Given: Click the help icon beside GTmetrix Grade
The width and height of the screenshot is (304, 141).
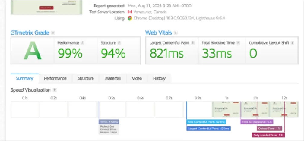Looking at the screenshot, I should pos(53,33).
